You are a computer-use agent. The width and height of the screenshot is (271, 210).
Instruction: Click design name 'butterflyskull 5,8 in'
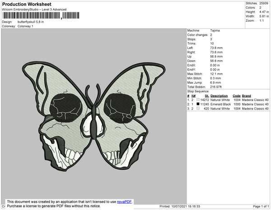click(31, 22)
